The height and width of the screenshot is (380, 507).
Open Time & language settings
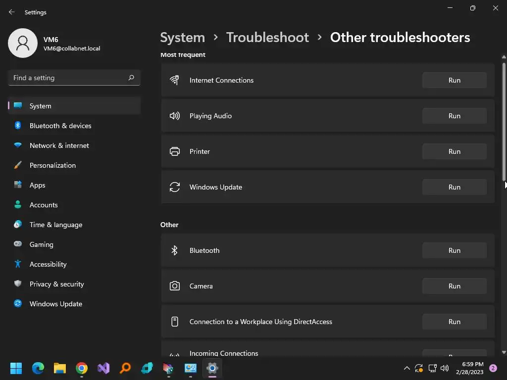point(74,225)
